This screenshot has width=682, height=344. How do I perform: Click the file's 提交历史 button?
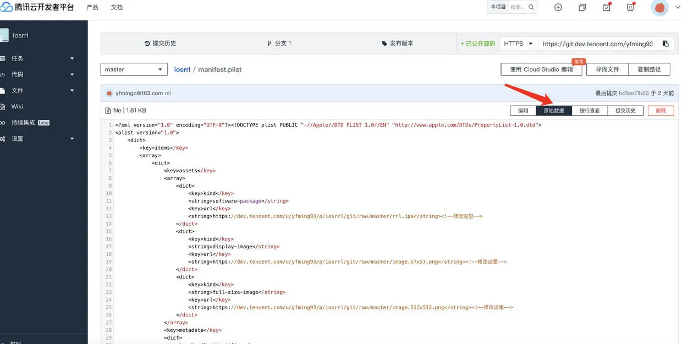[625, 111]
